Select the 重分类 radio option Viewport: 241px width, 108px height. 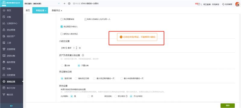62,66
